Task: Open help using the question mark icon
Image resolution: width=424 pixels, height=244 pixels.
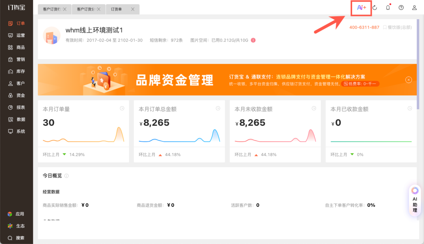Action: [x=401, y=7]
